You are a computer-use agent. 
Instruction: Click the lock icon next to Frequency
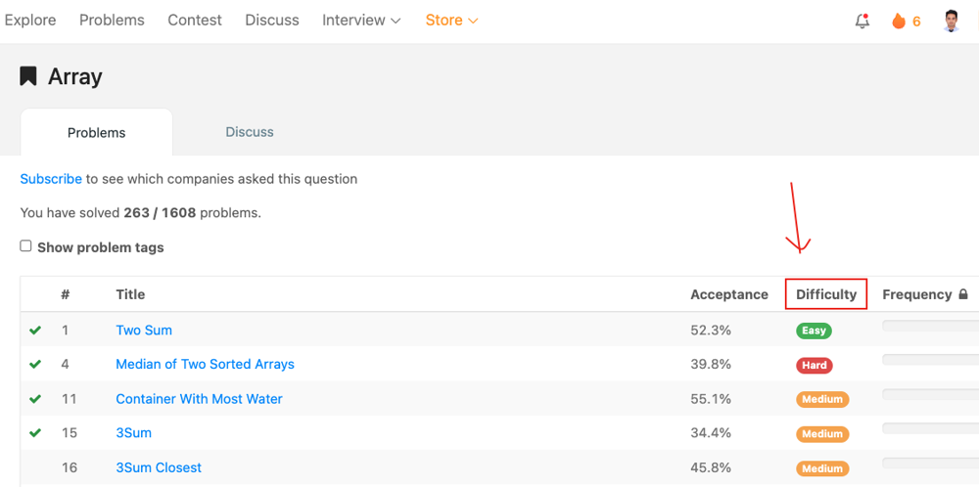(963, 294)
